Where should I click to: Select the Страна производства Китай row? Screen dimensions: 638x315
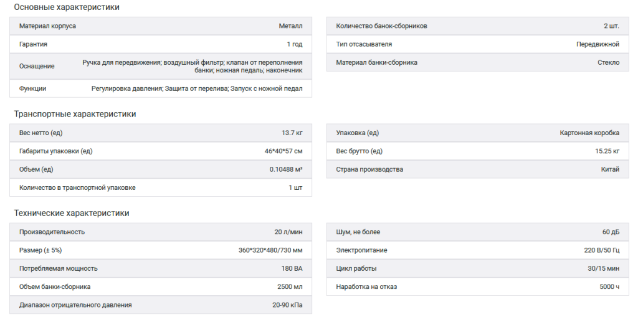pyautogui.click(x=478, y=169)
